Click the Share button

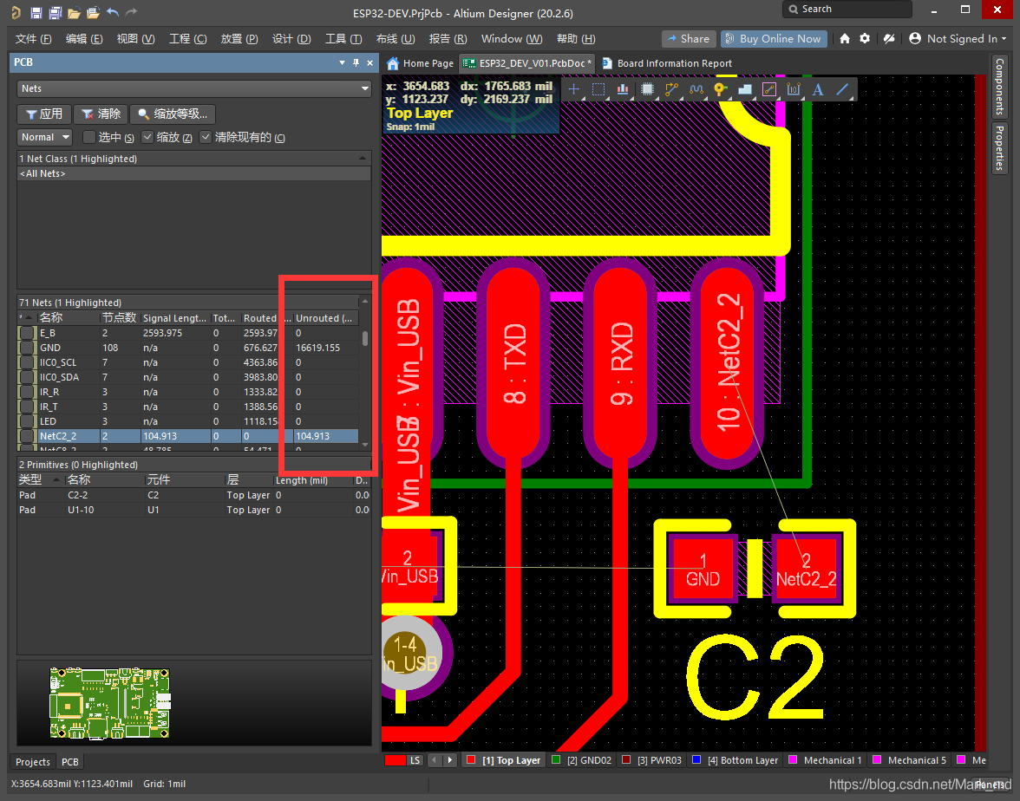[x=689, y=38]
